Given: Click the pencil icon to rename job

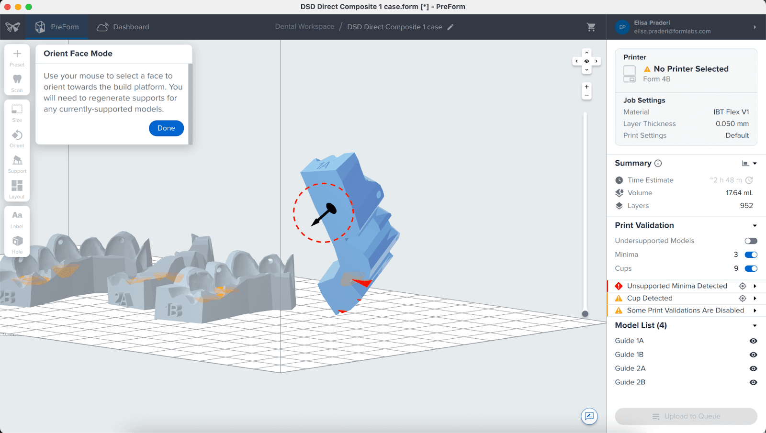Looking at the screenshot, I should point(450,27).
